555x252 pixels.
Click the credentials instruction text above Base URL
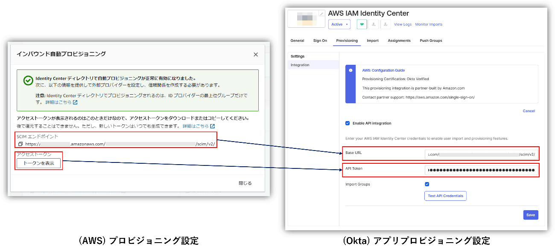(426, 139)
